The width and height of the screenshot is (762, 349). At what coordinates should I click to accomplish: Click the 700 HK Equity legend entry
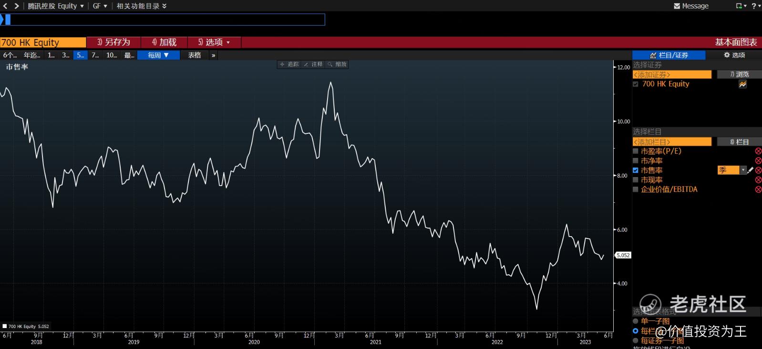(x=26, y=327)
